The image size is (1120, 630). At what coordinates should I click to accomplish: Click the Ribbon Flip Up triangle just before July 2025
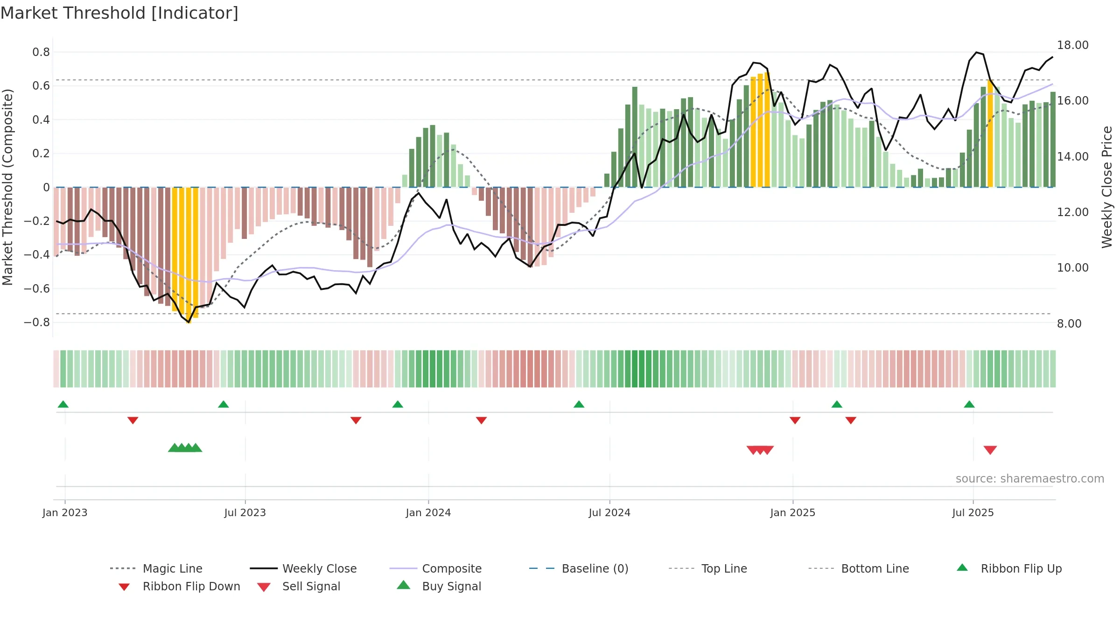click(969, 404)
